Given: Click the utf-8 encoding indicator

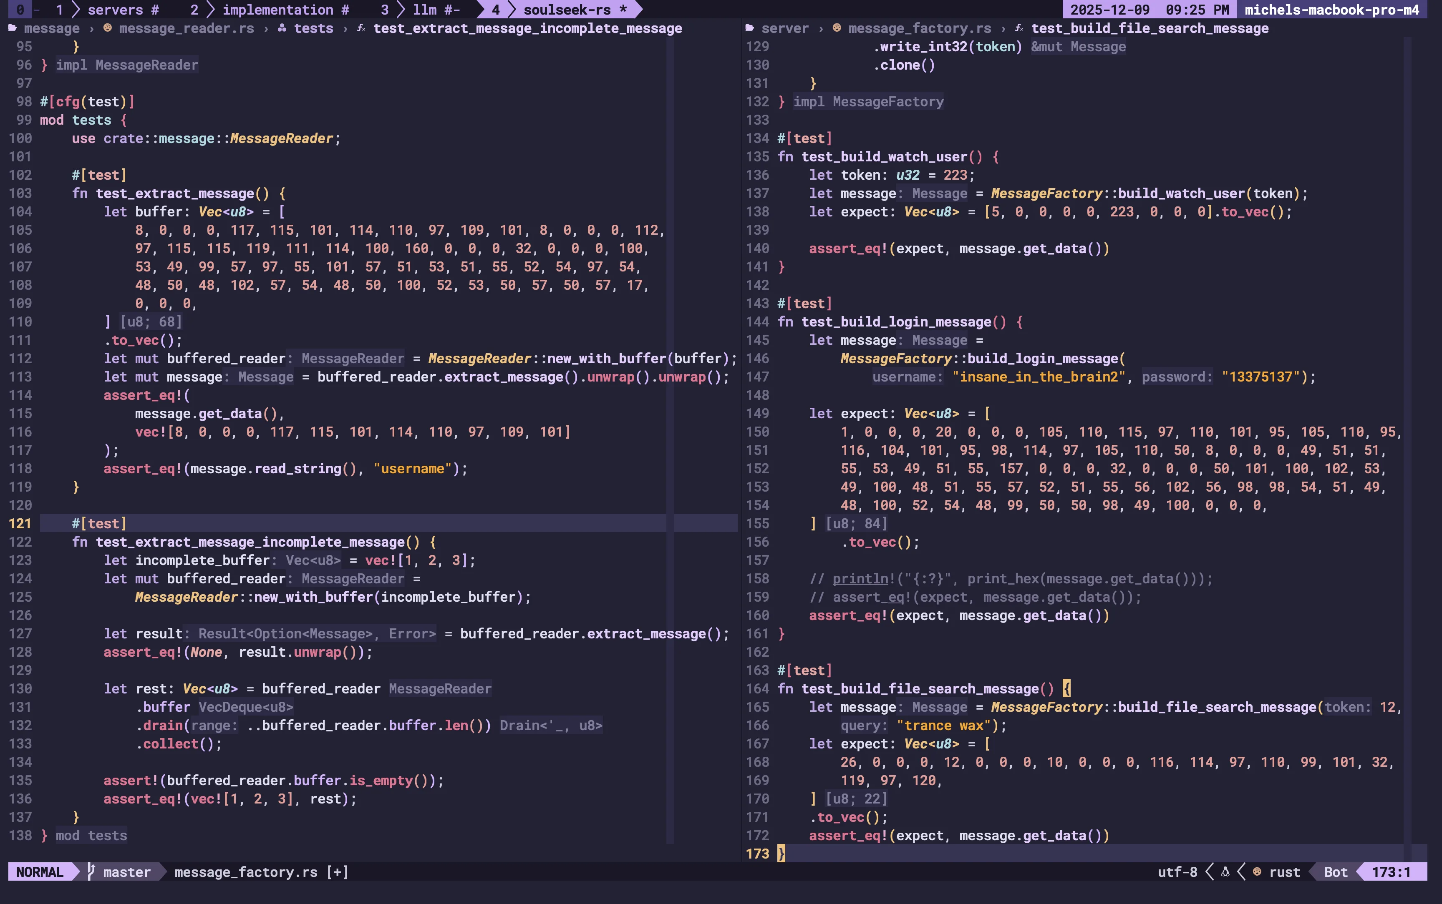Looking at the screenshot, I should pyautogui.click(x=1177, y=872).
